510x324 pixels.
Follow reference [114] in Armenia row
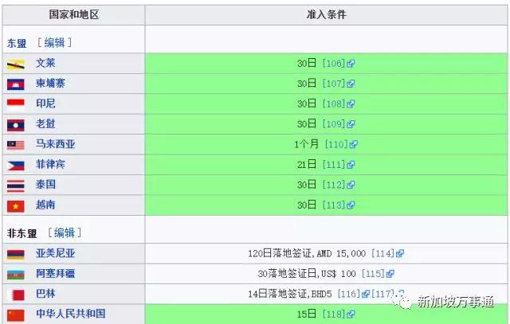click(382, 253)
